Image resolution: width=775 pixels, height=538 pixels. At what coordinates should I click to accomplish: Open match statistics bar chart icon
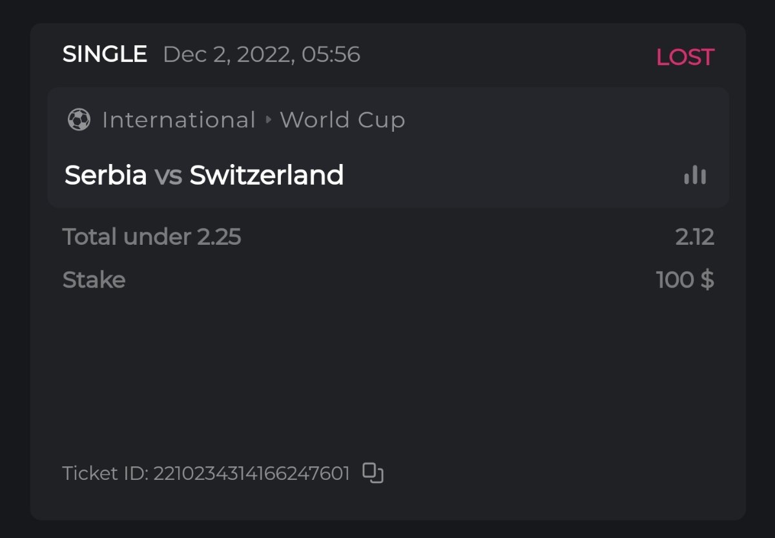click(695, 175)
